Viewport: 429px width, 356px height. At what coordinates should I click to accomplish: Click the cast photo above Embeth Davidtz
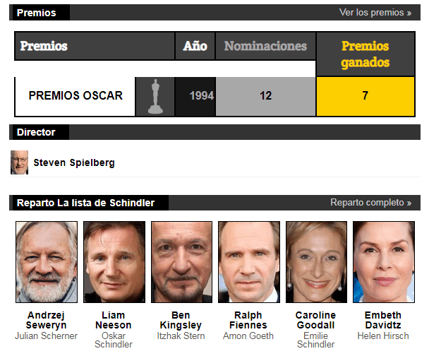[384, 262]
